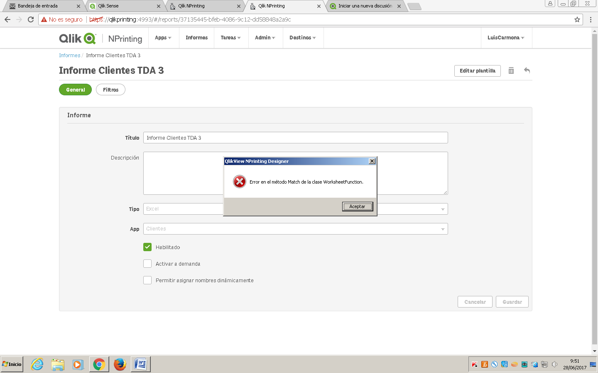Uncheck the Habilitado checkbox
The height and width of the screenshot is (373, 598).
pyautogui.click(x=147, y=247)
